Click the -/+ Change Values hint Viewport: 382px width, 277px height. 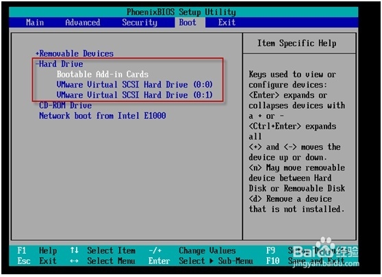pyautogui.click(x=192, y=250)
